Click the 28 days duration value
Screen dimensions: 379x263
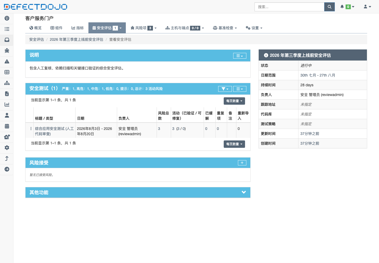click(x=307, y=85)
